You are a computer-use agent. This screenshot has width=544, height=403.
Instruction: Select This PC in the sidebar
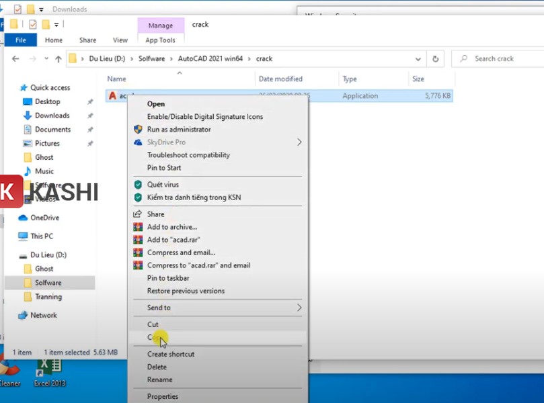[x=41, y=236]
